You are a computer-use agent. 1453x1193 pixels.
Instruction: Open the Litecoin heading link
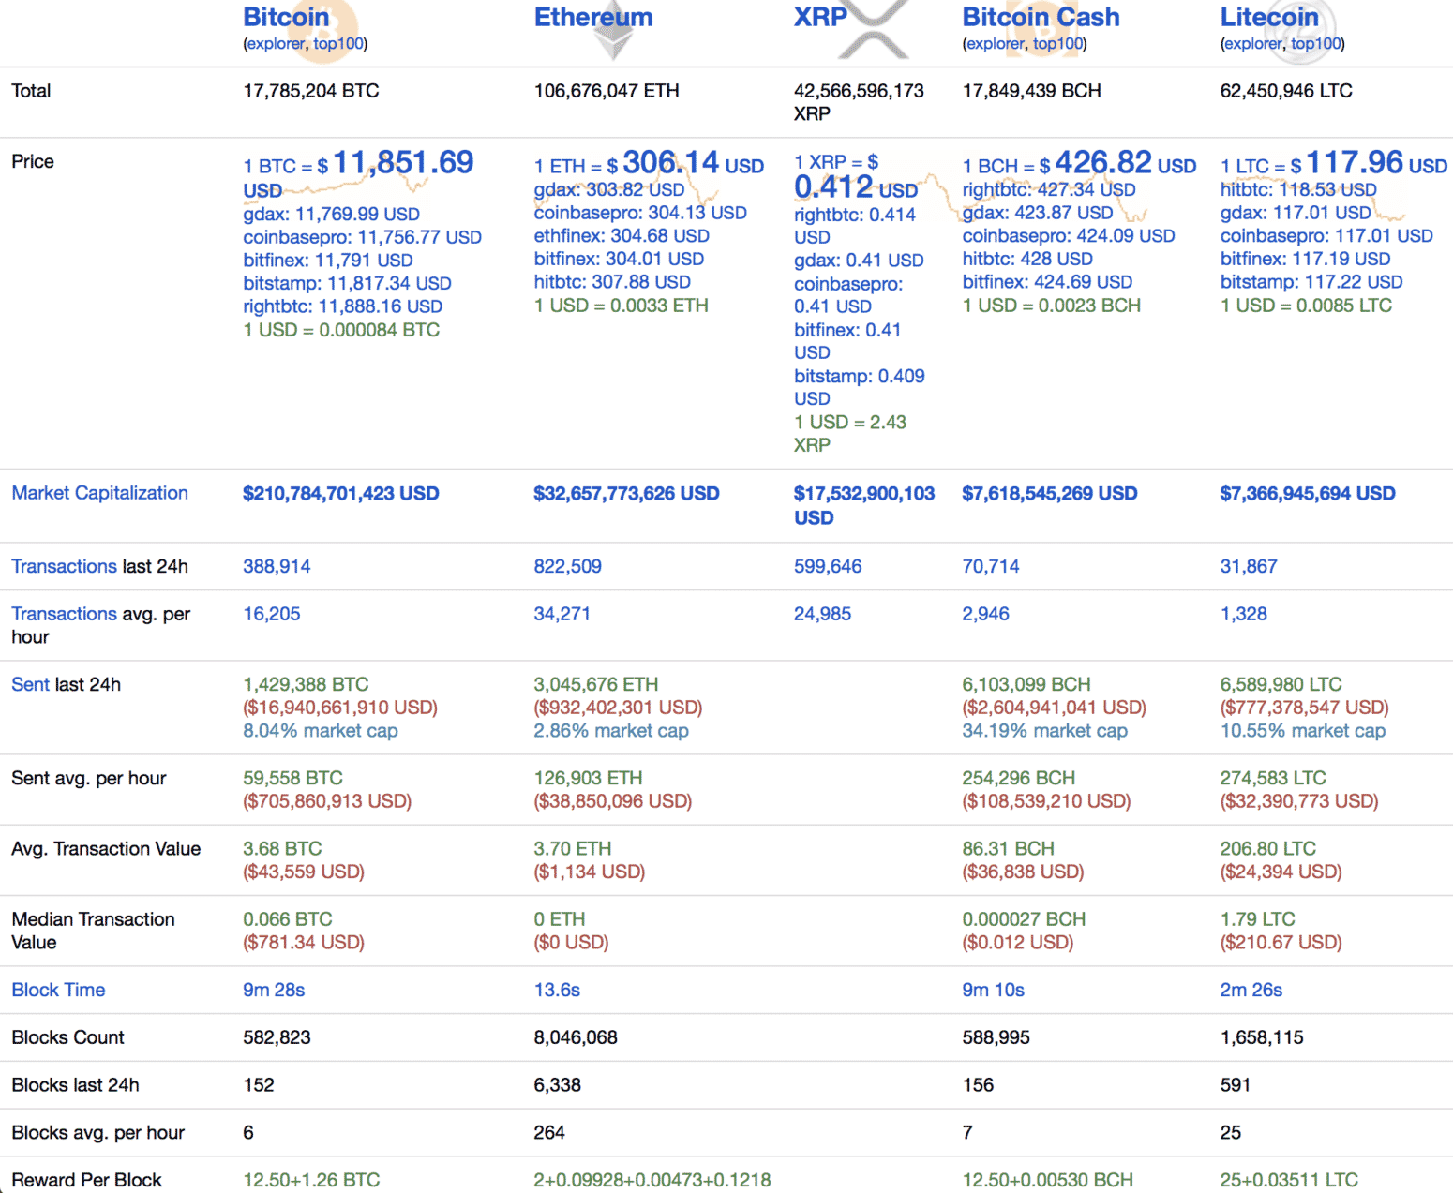1269,17
